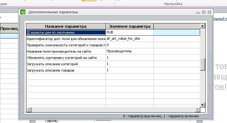
Task: Click the vertical scrollbar down arrow
Action: pos(202,105)
